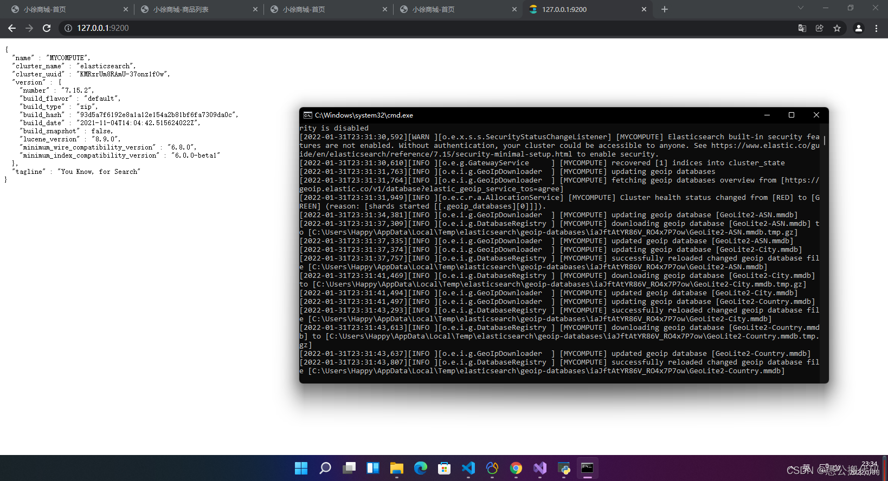Viewport: 888px width, 481px height.
Task: Open a new browser tab
Action: coord(665,9)
